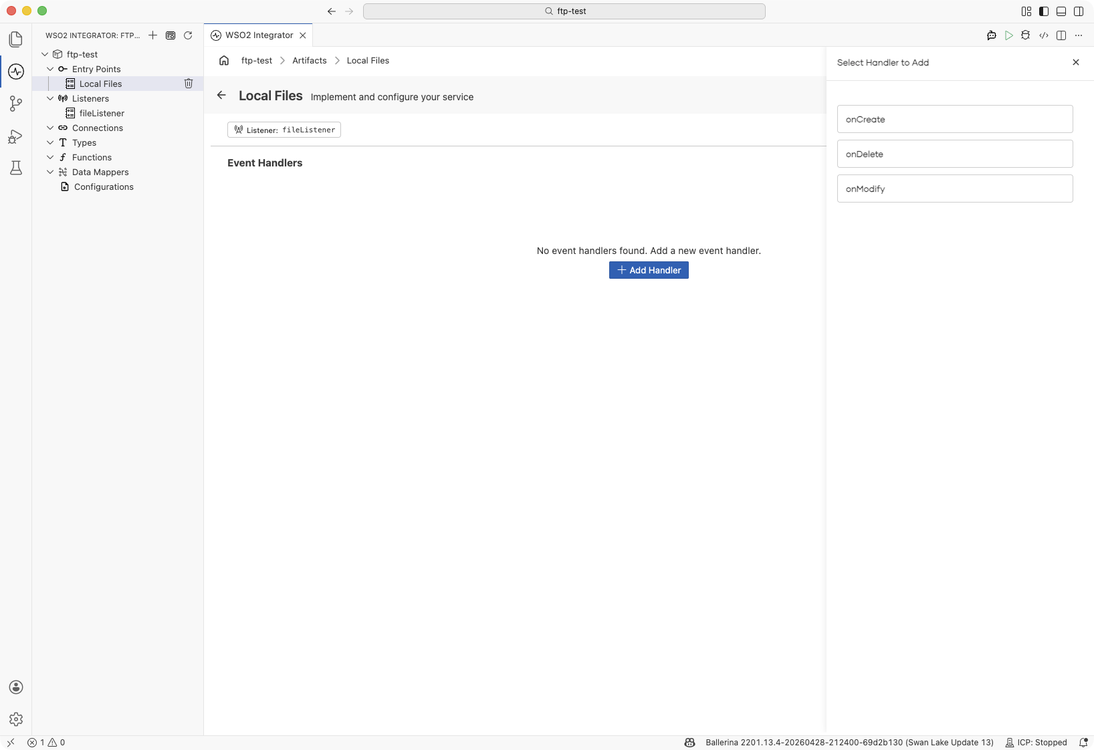Viewport: 1094px width, 750px height.
Task: Collapse the Entry Points tree node
Action: [x=50, y=69]
